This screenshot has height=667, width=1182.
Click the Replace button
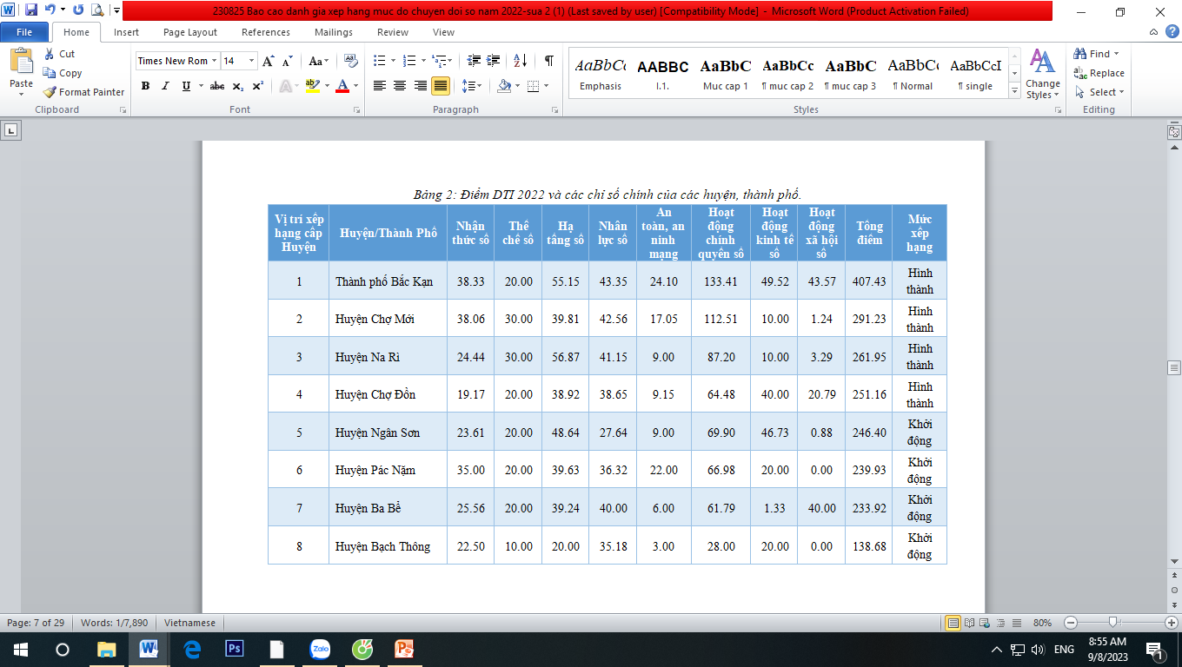point(1099,73)
